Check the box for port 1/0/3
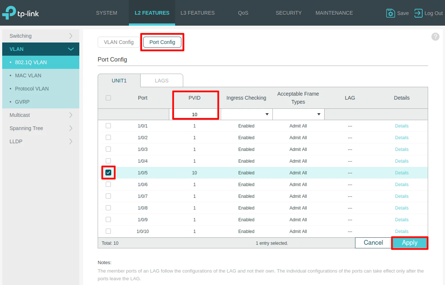445x285 pixels. [108, 149]
